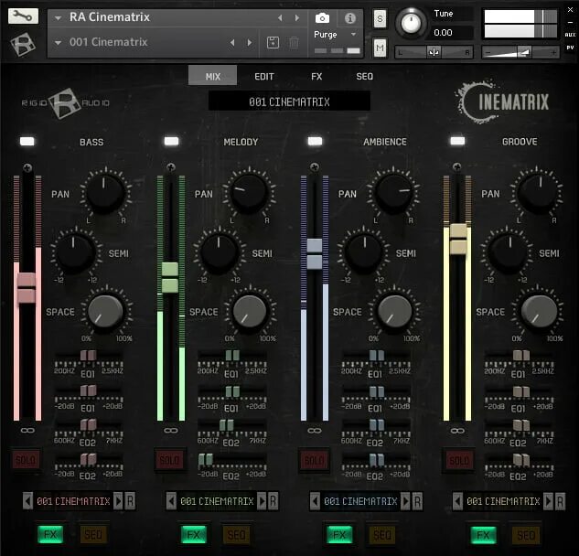Image resolution: width=579 pixels, height=556 pixels.
Task: Click the save preset disk icon
Action: pyautogui.click(x=273, y=42)
